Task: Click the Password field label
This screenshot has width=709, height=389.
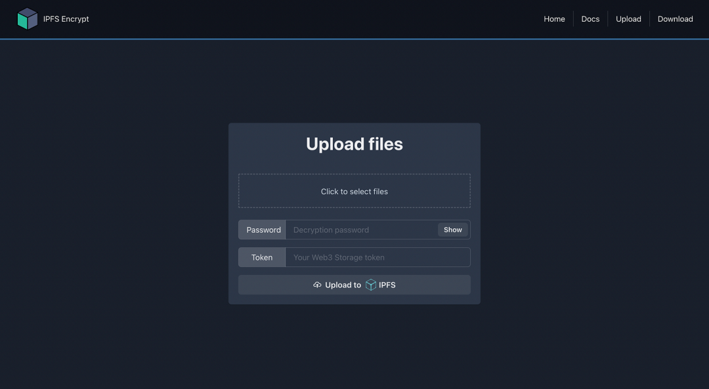Action: tap(263, 230)
